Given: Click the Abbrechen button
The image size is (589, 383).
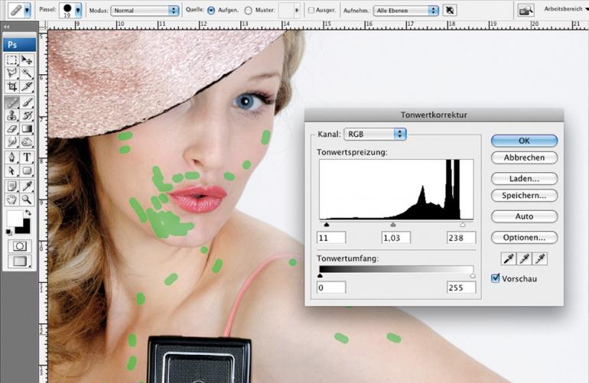Looking at the screenshot, I should click(x=524, y=157).
